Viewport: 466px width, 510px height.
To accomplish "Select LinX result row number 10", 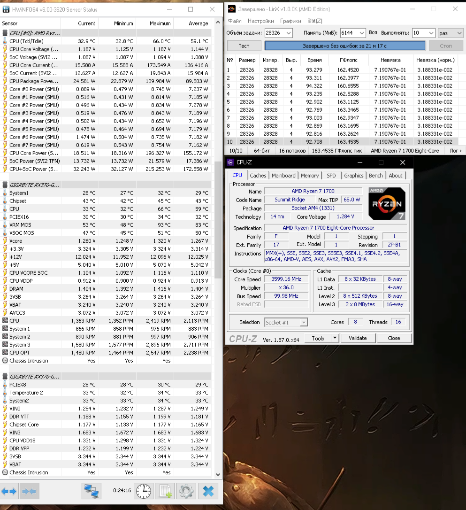I will pos(341,142).
